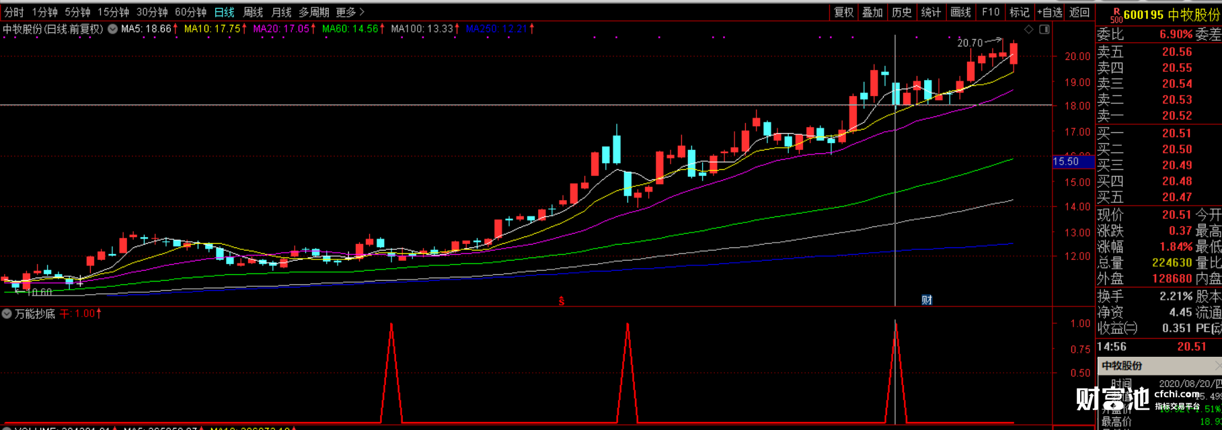The image size is (1222, 430).
Task: Click the 卖四 price 20.55
Action: [x=1177, y=68]
